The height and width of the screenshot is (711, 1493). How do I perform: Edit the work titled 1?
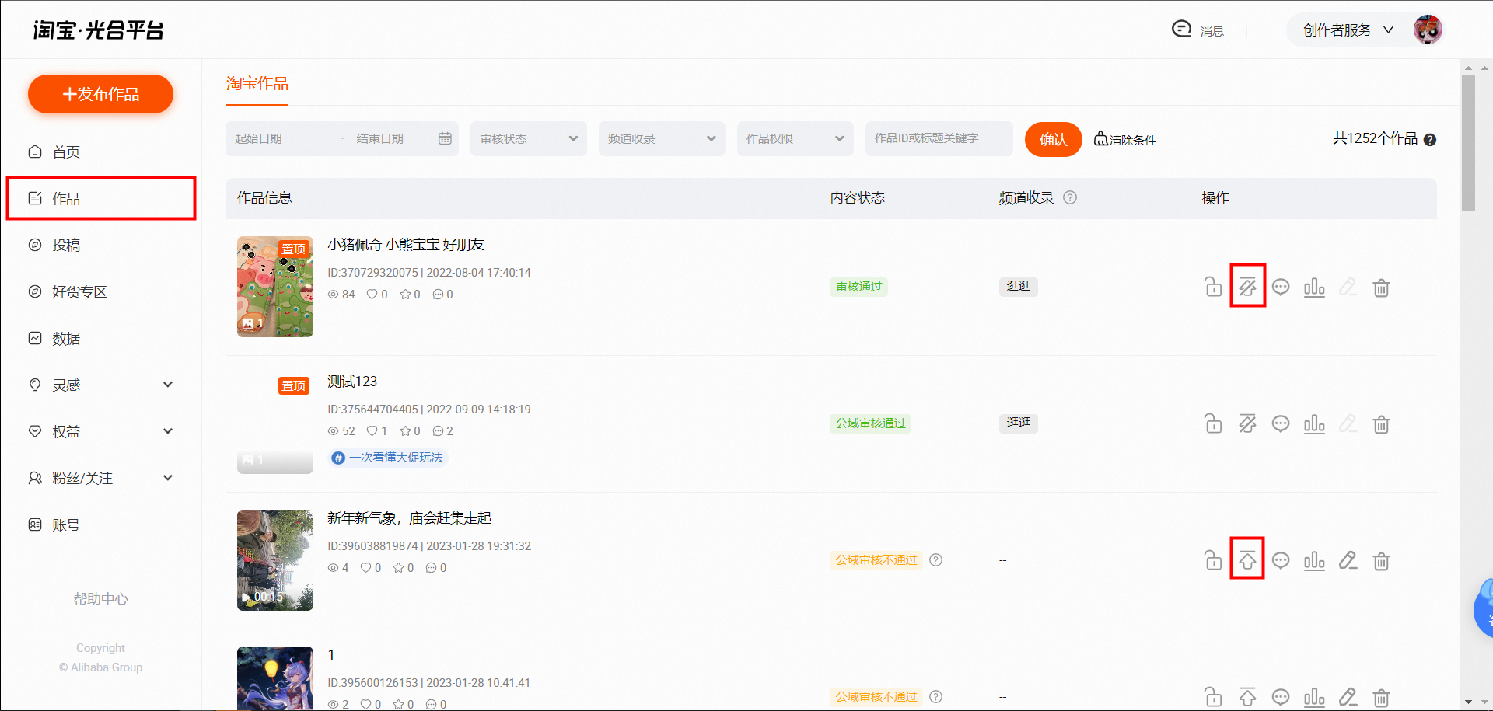[1348, 697]
